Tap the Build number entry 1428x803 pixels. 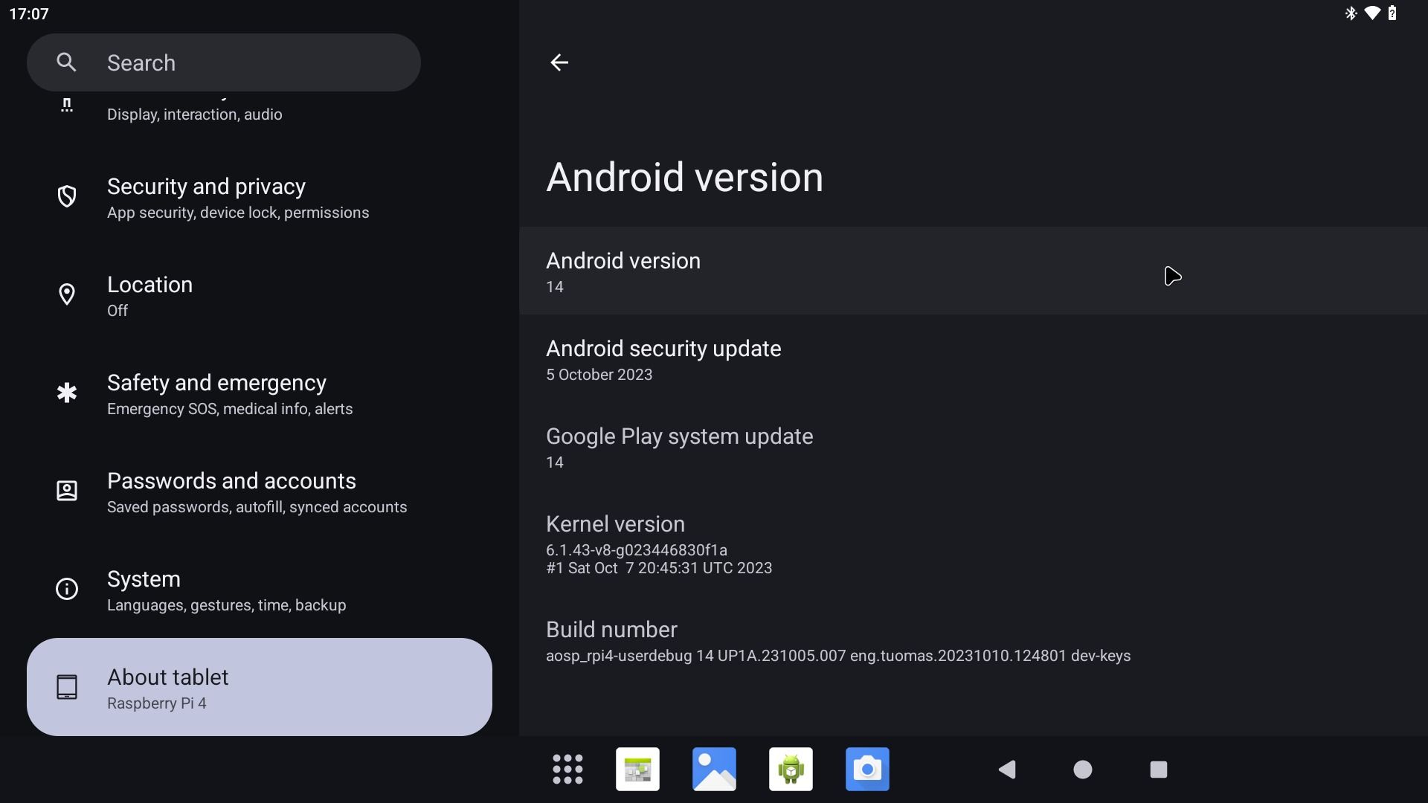click(818, 639)
